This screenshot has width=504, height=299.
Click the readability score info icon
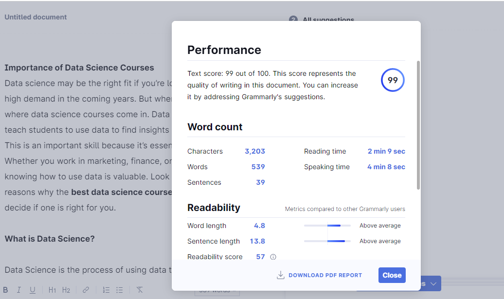[x=273, y=257]
